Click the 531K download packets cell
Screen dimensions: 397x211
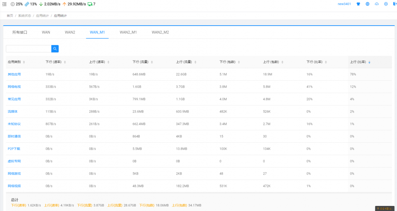(x=223, y=186)
